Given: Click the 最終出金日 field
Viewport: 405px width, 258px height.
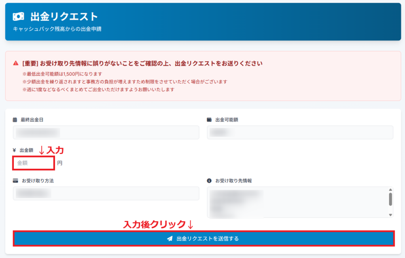Looking at the screenshot, I should 106,133.
